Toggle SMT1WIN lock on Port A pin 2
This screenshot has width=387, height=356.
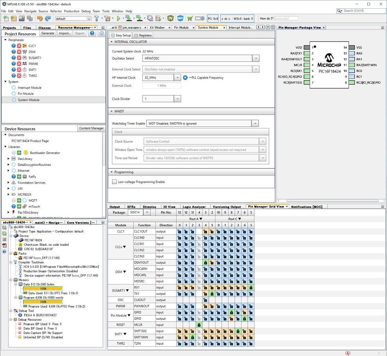pyautogui.click(x=192, y=337)
